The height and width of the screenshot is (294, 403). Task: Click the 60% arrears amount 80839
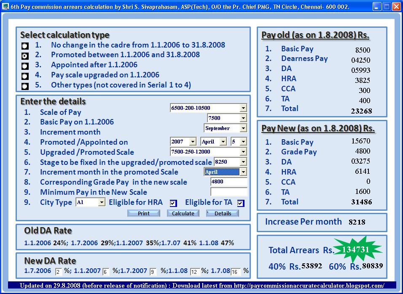click(372, 266)
